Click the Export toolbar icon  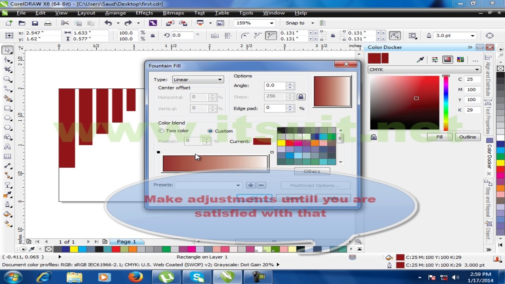[183, 23]
